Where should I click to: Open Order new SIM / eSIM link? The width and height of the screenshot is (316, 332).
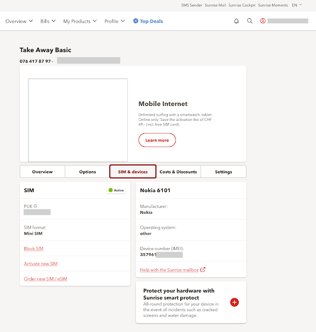(x=46, y=279)
